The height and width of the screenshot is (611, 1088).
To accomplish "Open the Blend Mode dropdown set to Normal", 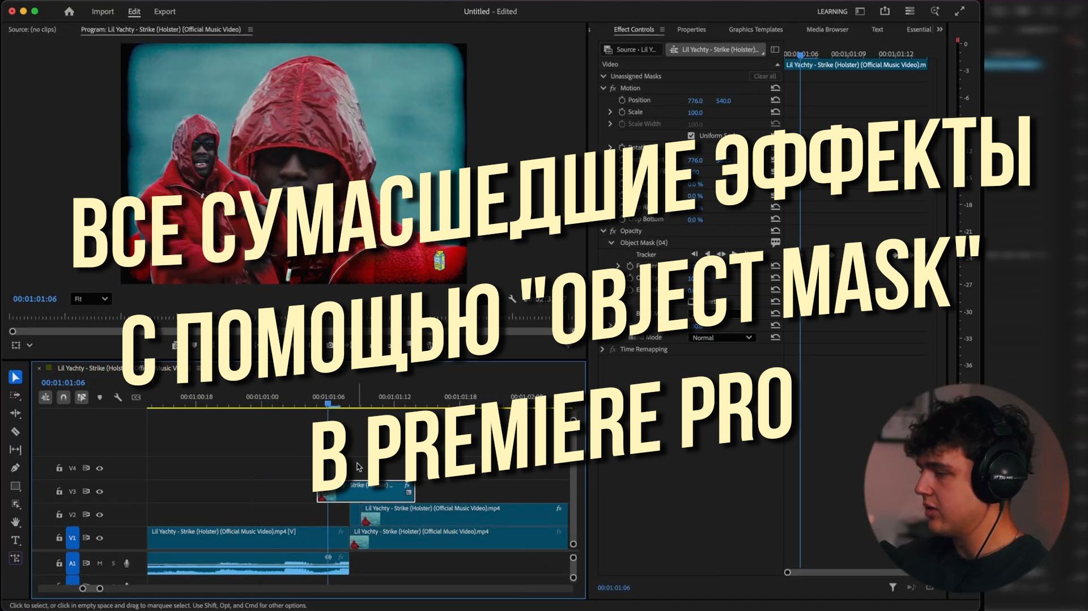I will (x=721, y=337).
